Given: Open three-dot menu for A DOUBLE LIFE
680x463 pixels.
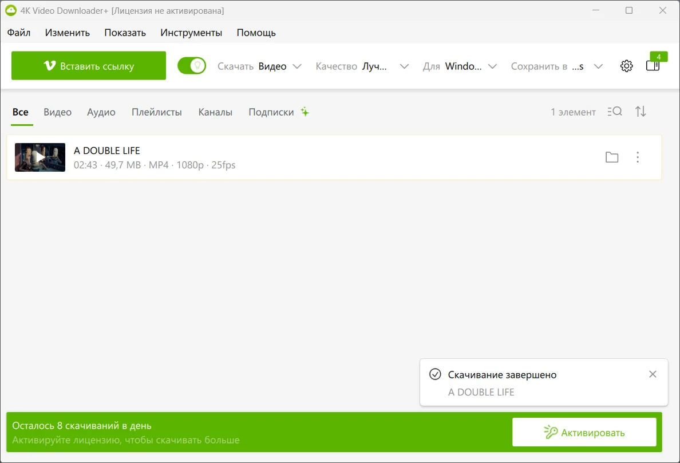Looking at the screenshot, I should pyautogui.click(x=638, y=157).
